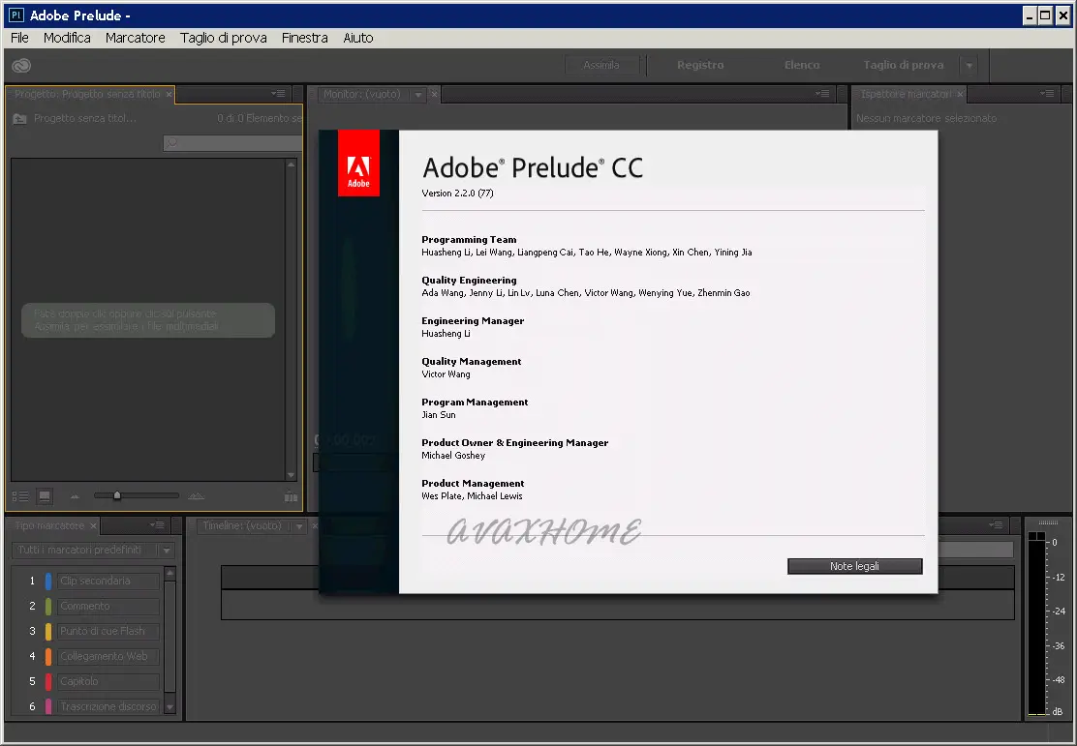Image resolution: width=1077 pixels, height=746 pixels.
Task: Open the File menu
Action: (x=20, y=38)
